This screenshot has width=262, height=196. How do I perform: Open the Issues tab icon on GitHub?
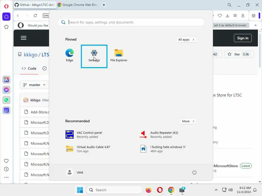pos(45,68)
